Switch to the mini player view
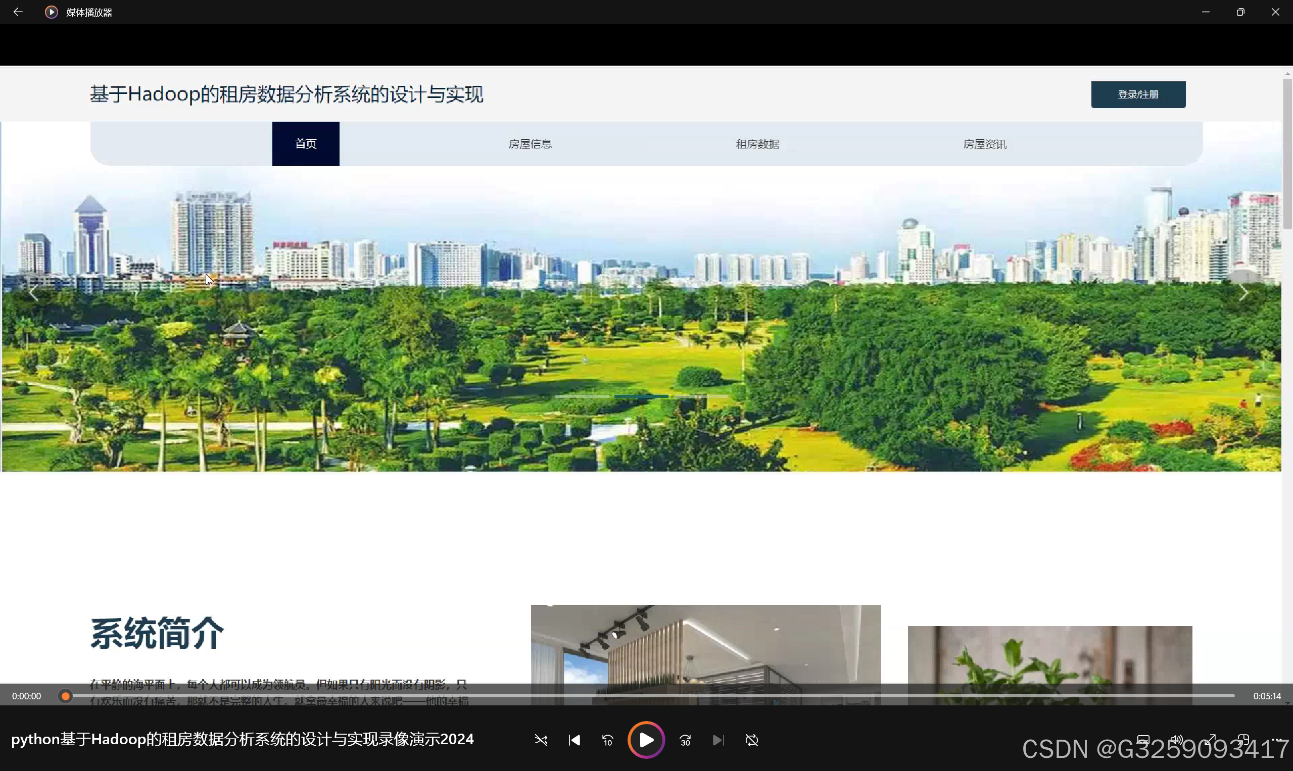 pos(1243,740)
